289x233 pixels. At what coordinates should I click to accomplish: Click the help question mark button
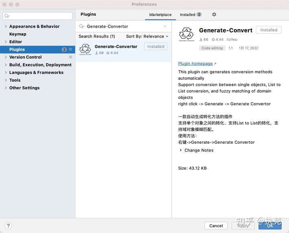[x=8, y=226]
